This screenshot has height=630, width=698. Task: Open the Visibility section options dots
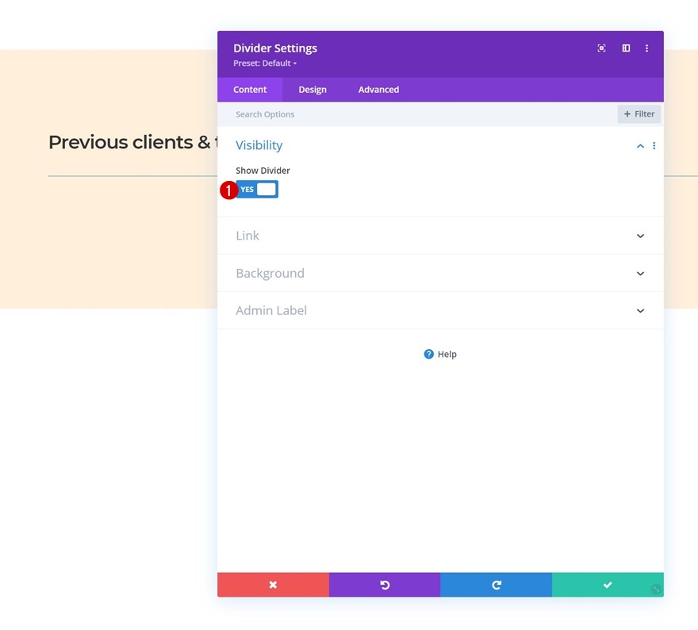[x=654, y=145]
